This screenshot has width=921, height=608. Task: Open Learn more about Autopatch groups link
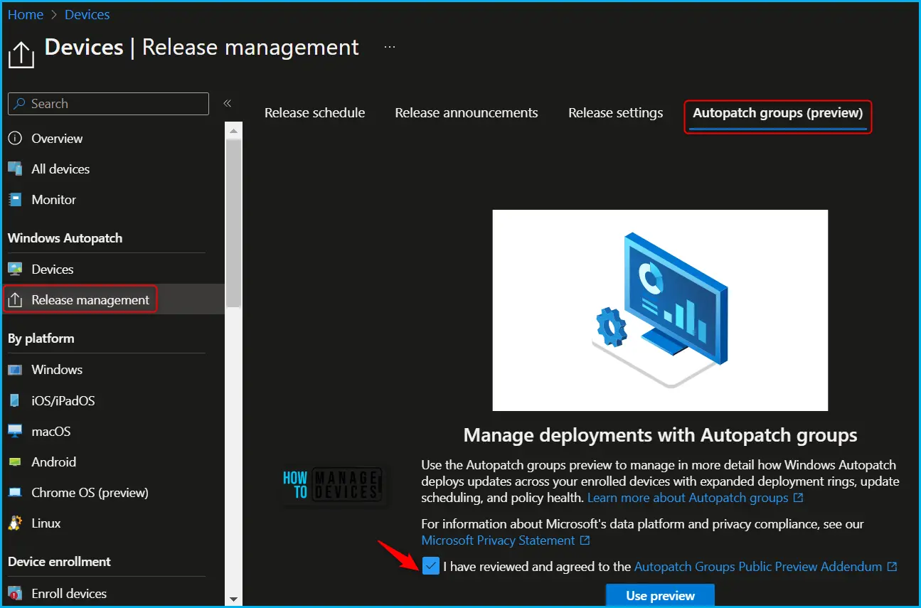tap(696, 498)
